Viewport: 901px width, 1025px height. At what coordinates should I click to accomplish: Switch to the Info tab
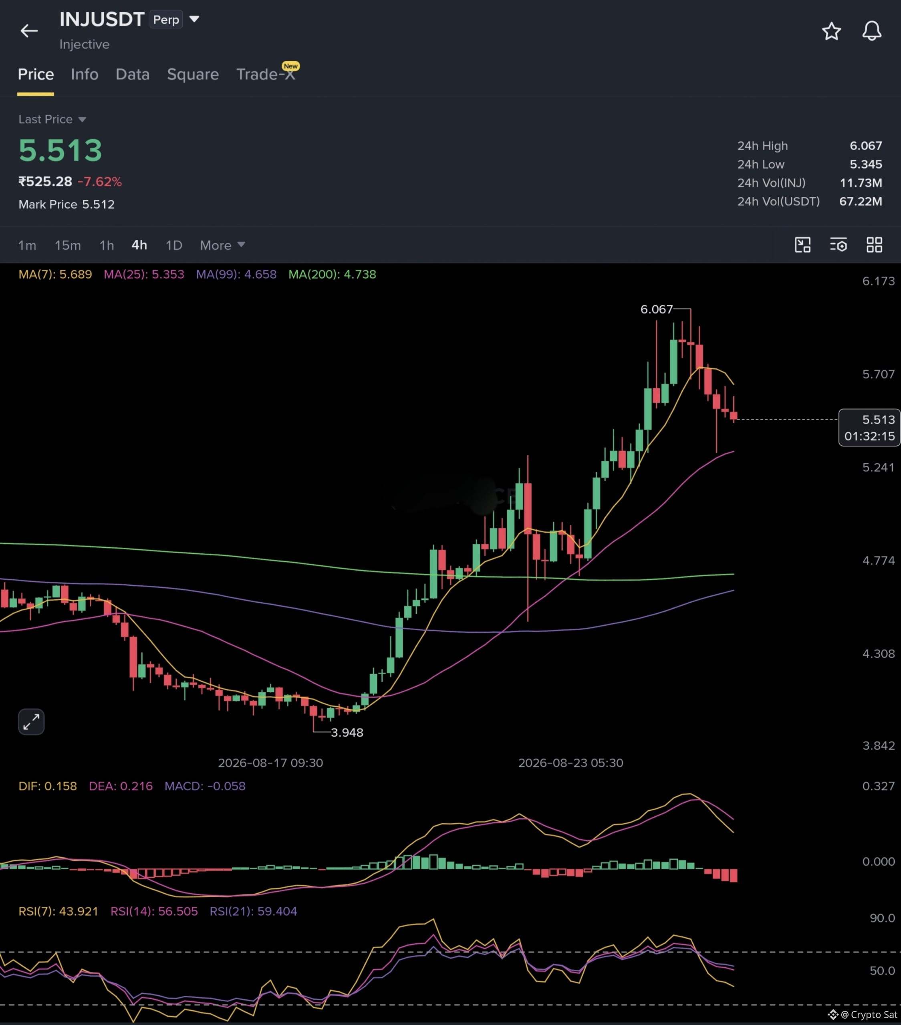tap(84, 74)
